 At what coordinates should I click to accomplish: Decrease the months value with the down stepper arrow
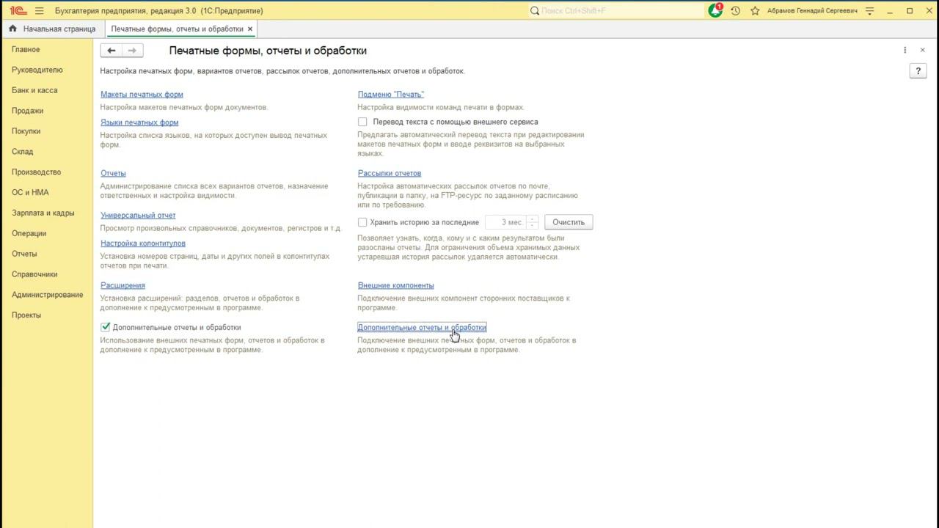click(533, 225)
